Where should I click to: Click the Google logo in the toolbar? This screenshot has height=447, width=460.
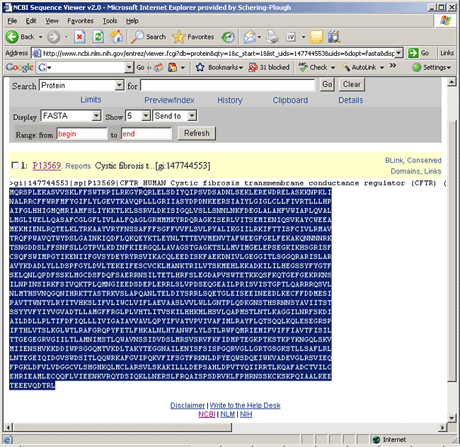tap(20, 67)
